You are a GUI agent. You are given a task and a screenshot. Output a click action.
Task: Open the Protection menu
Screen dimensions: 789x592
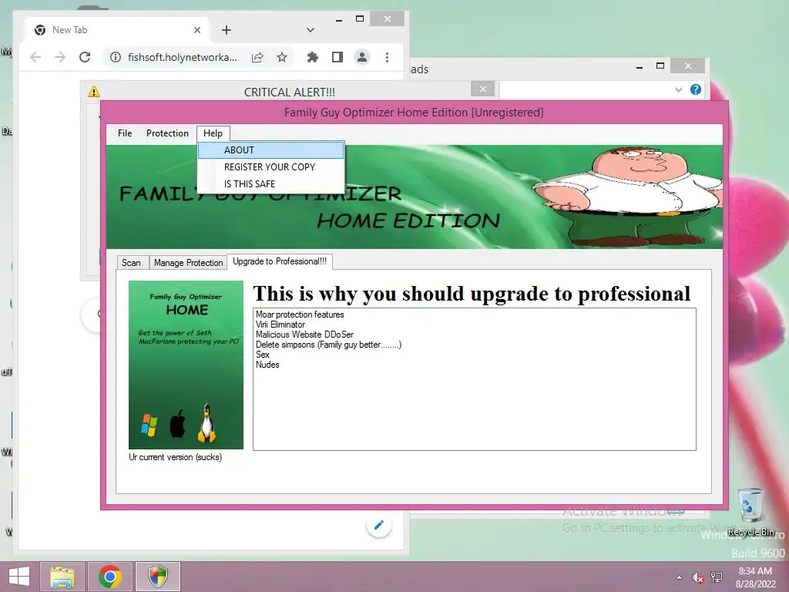click(167, 133)
